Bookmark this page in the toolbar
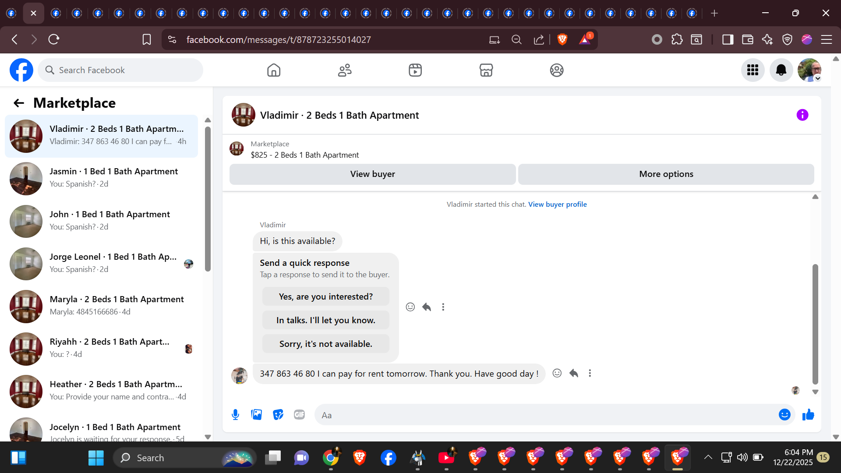Image resolution: width=841 pixels, height=473 pixels. pos(147,40)
